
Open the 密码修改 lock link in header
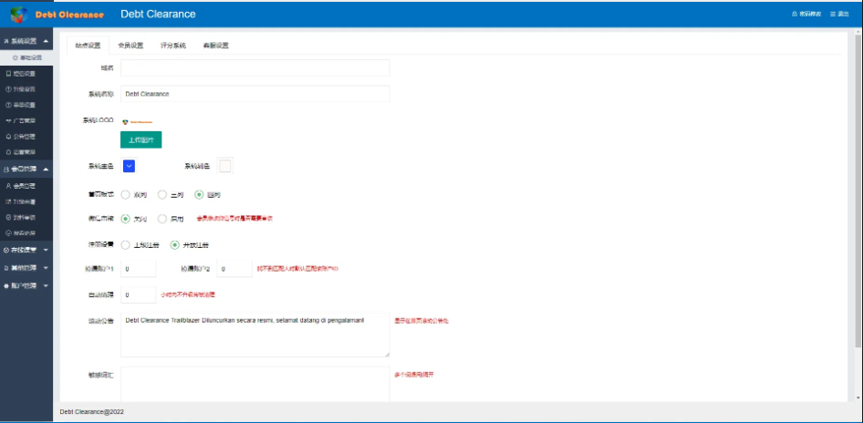coord(806,14)
